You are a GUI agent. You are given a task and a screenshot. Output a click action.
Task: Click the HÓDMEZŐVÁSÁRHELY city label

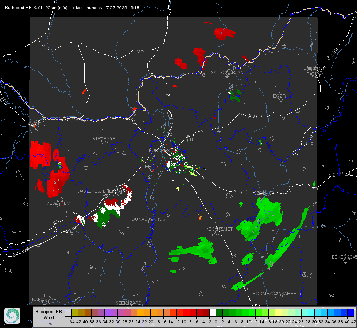[277, 294]
